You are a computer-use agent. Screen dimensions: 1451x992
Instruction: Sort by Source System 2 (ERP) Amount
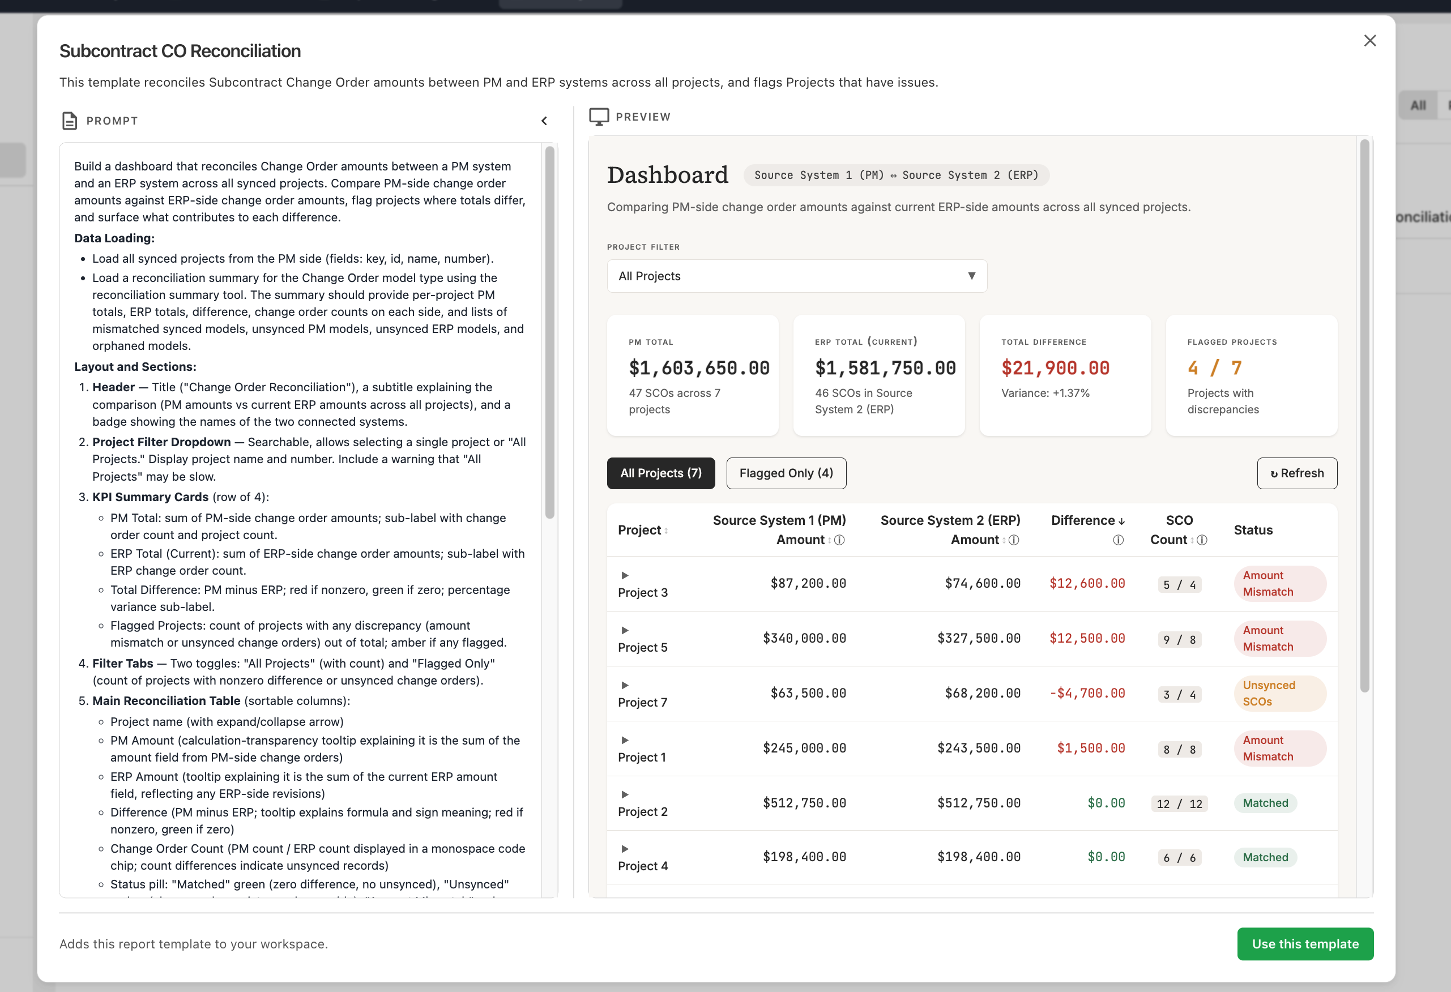(x=950, y=530)
